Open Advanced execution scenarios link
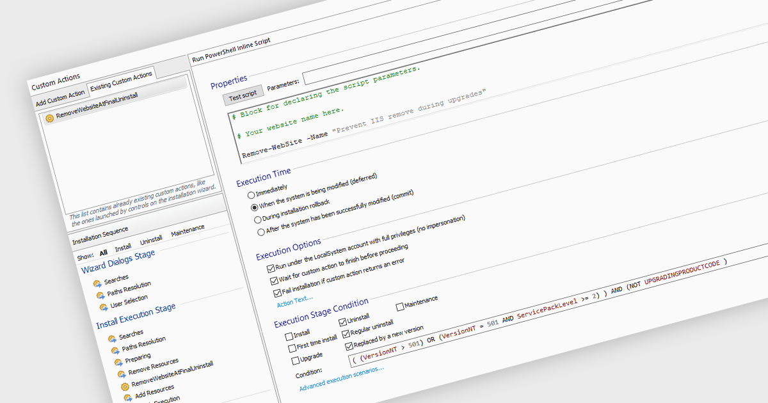Screen dimensions: 768x403 click(x=341, y=379)
